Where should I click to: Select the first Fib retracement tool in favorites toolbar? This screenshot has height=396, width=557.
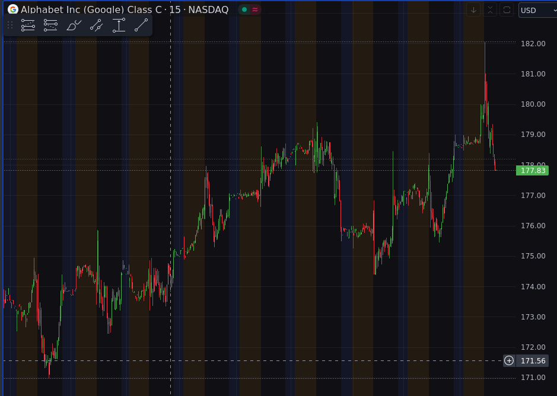coord(28,25)
